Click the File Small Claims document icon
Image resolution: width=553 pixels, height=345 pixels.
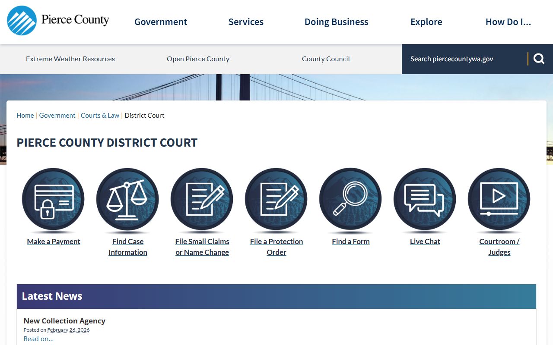(202, 200)
